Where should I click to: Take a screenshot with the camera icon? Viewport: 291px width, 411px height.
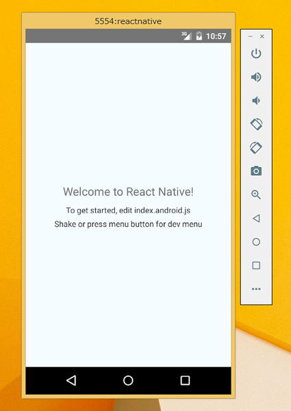click(256, 171)
